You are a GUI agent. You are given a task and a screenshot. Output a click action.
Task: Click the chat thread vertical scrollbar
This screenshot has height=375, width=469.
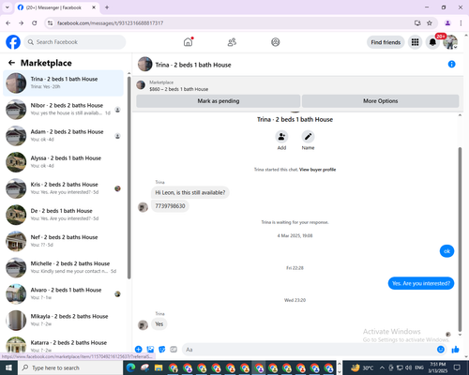[x=460, y=239]
